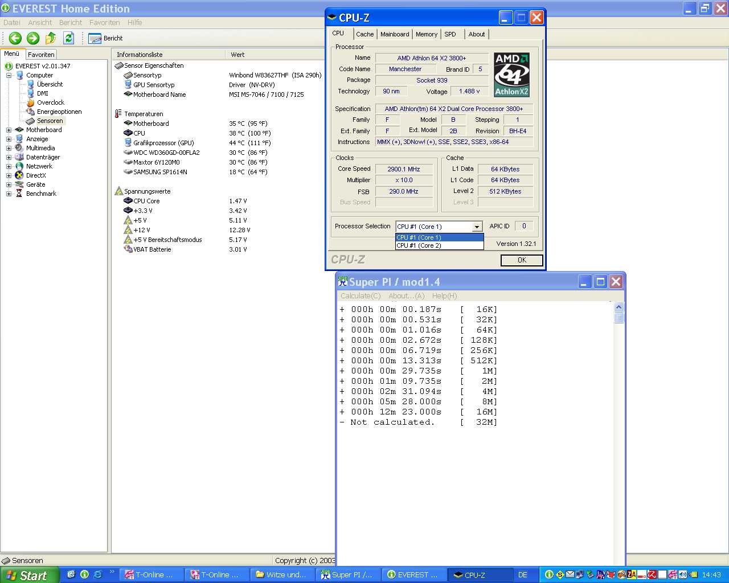The height and width of the screenshot is (583, 729).
Task: Expand the Multimedia tree node
Action: point(9,148)
